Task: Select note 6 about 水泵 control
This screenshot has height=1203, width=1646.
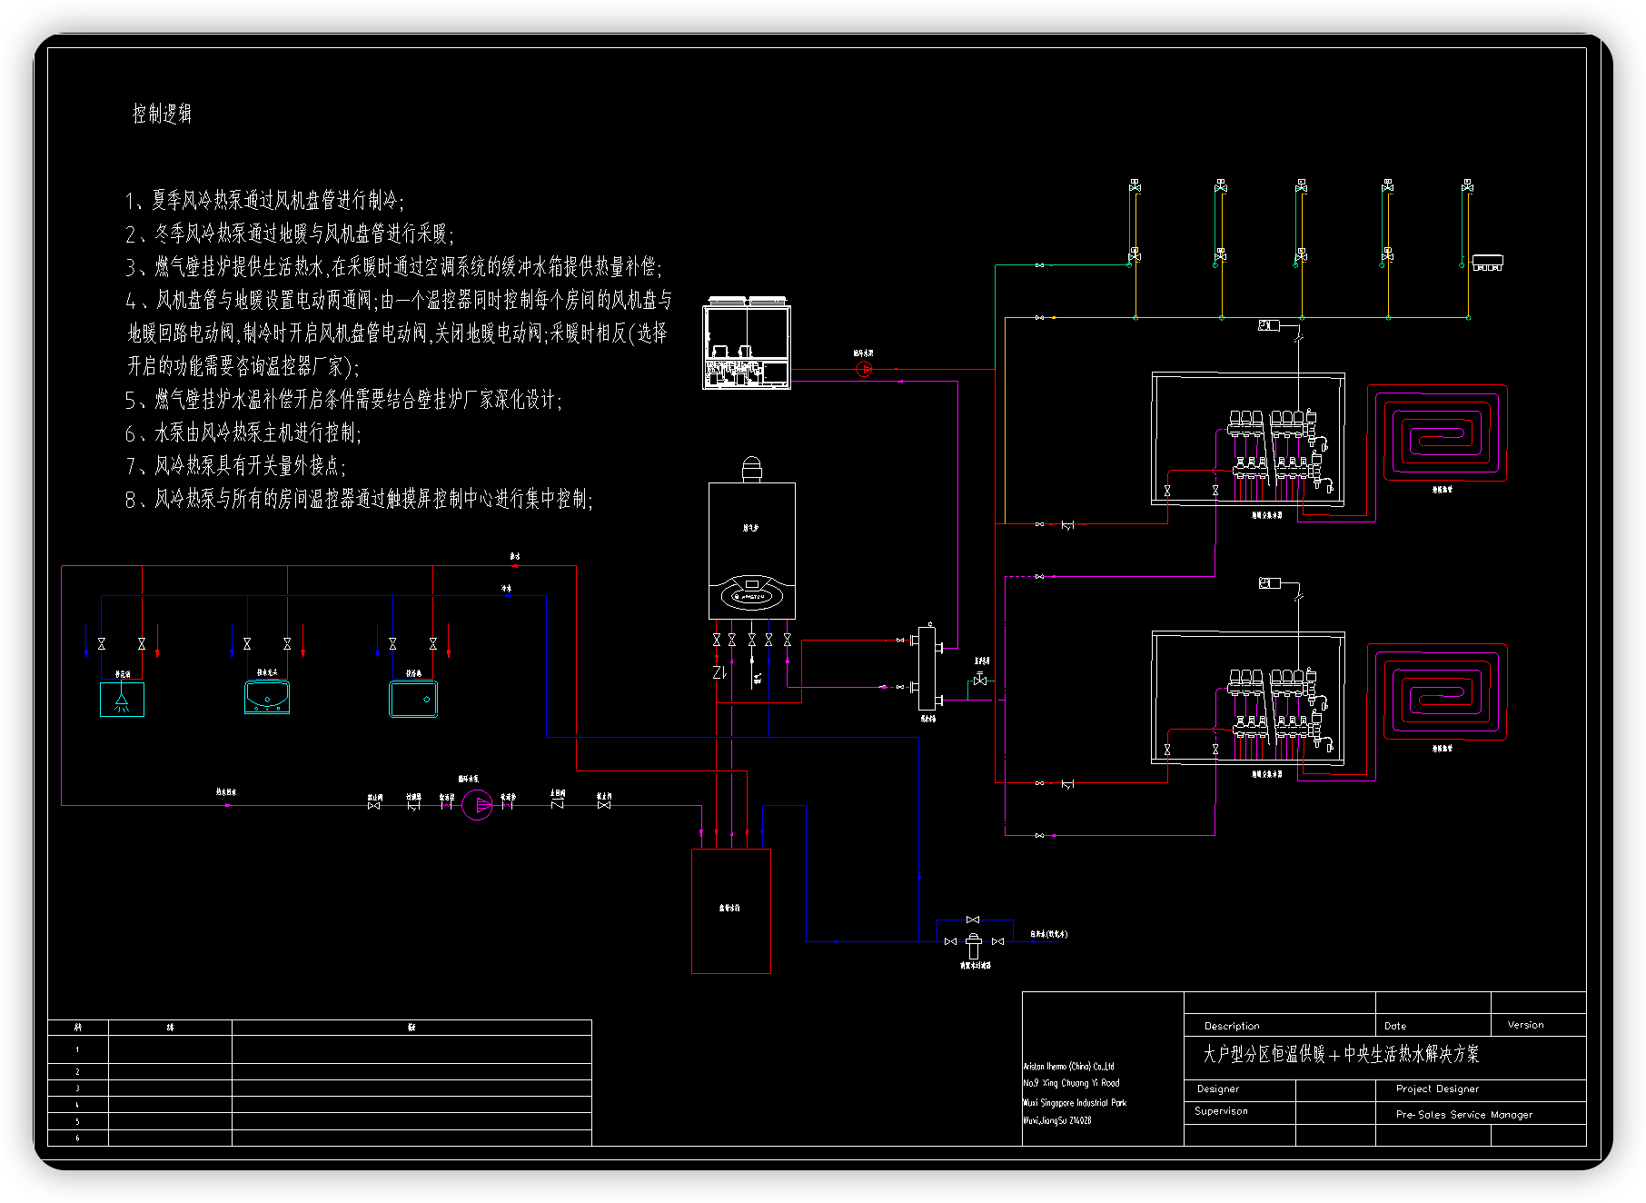Action: 243,432
